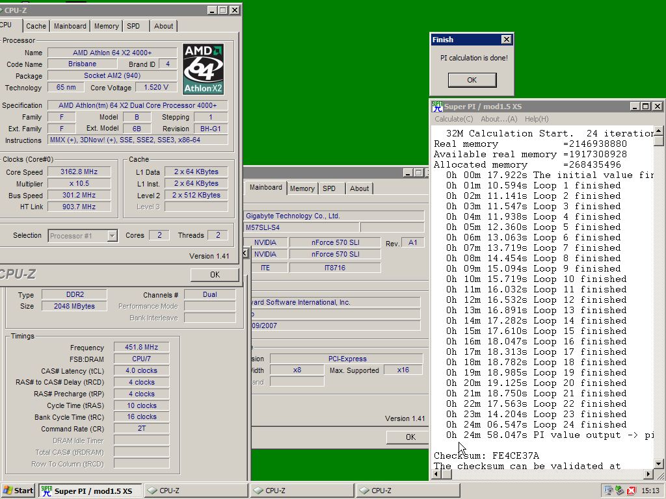Click Super PI vertical scrollbar down arrow
The image size is (666, 499).
pyautogui.click(x=659, y=464)
